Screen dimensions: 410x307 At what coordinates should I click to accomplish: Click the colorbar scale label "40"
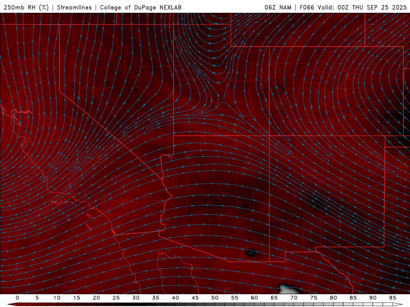tap(175, 298)
